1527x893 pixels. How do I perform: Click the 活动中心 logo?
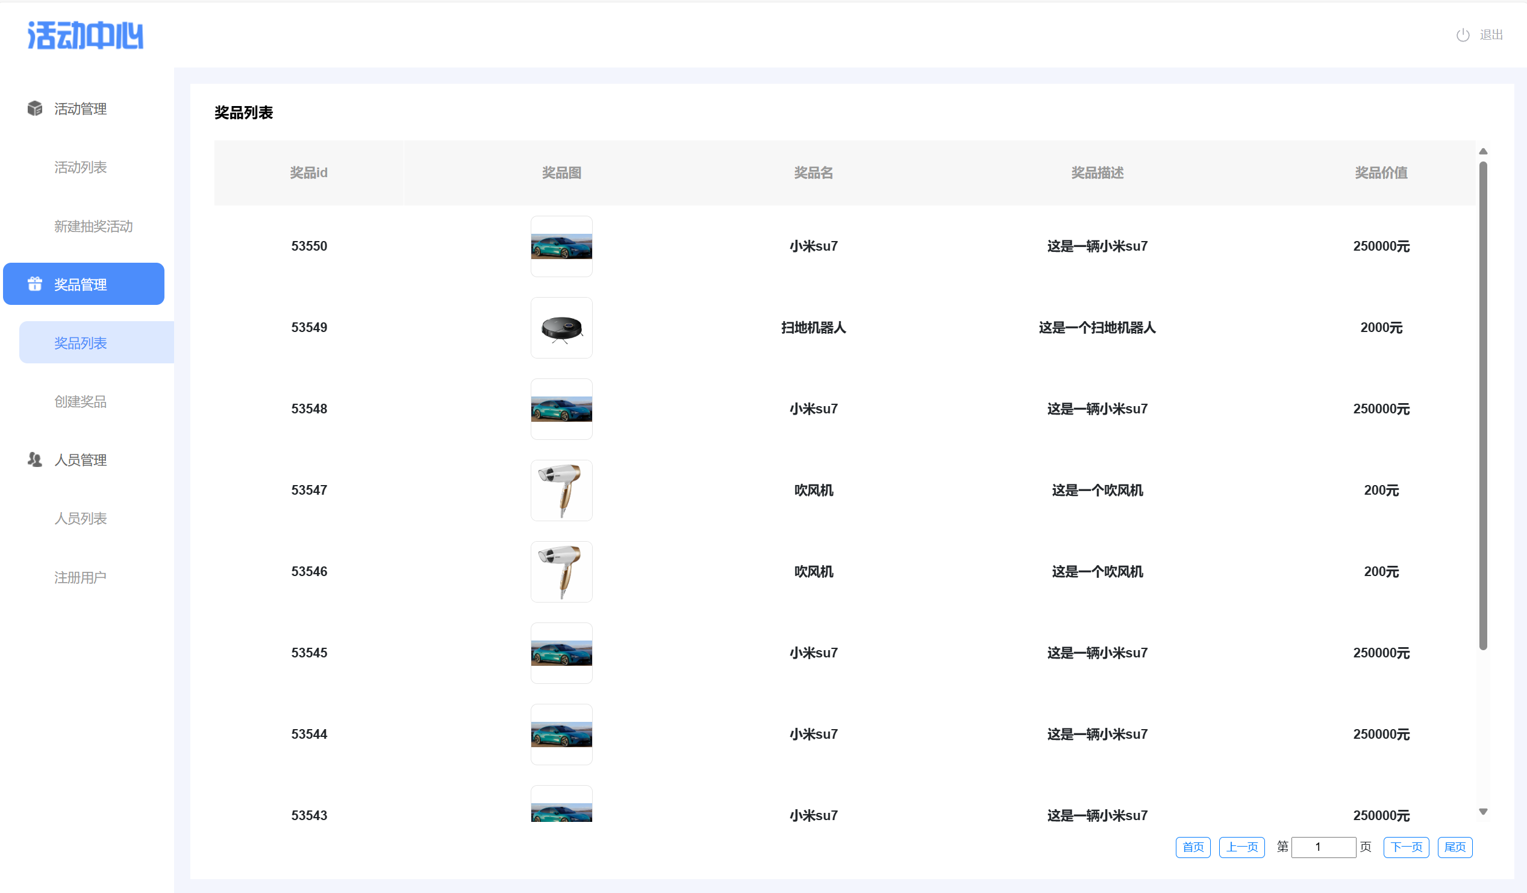86,35
